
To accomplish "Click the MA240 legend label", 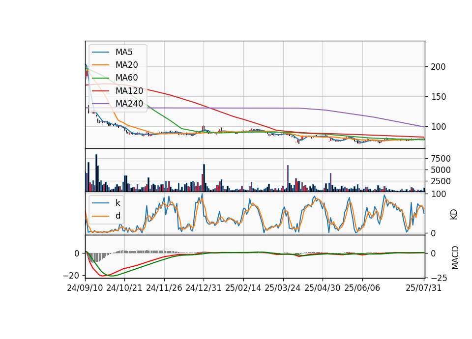I will pos(129,104).
